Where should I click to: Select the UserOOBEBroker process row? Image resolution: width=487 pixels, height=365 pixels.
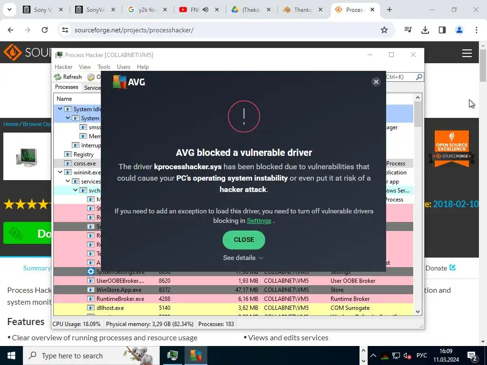(x=233, y=280)
